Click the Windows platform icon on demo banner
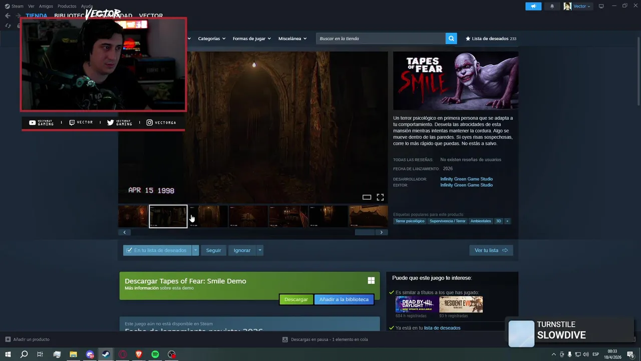The image size is (641, 361). [371, 281]
